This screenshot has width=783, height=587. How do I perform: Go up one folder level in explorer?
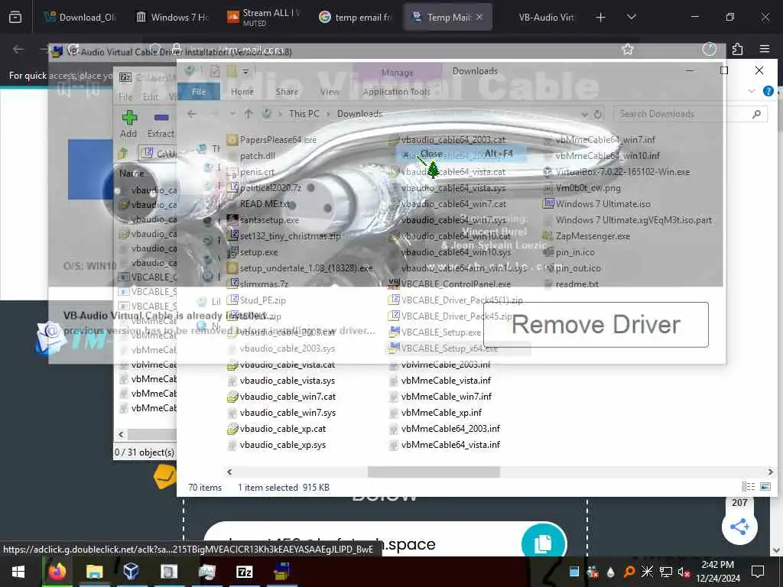tap(249, 114)
